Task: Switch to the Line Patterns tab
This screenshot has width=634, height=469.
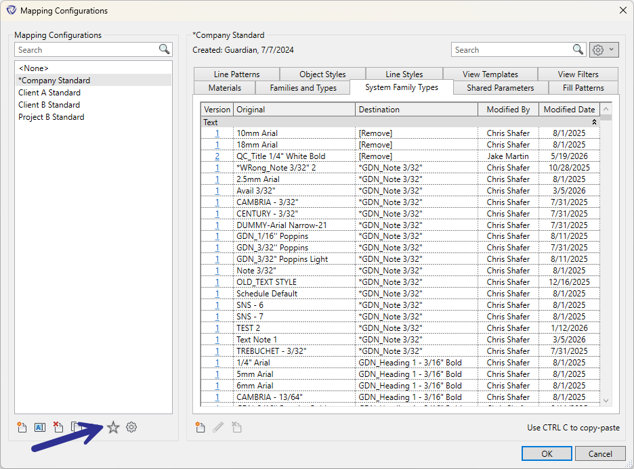Action: tap(236, 74)
